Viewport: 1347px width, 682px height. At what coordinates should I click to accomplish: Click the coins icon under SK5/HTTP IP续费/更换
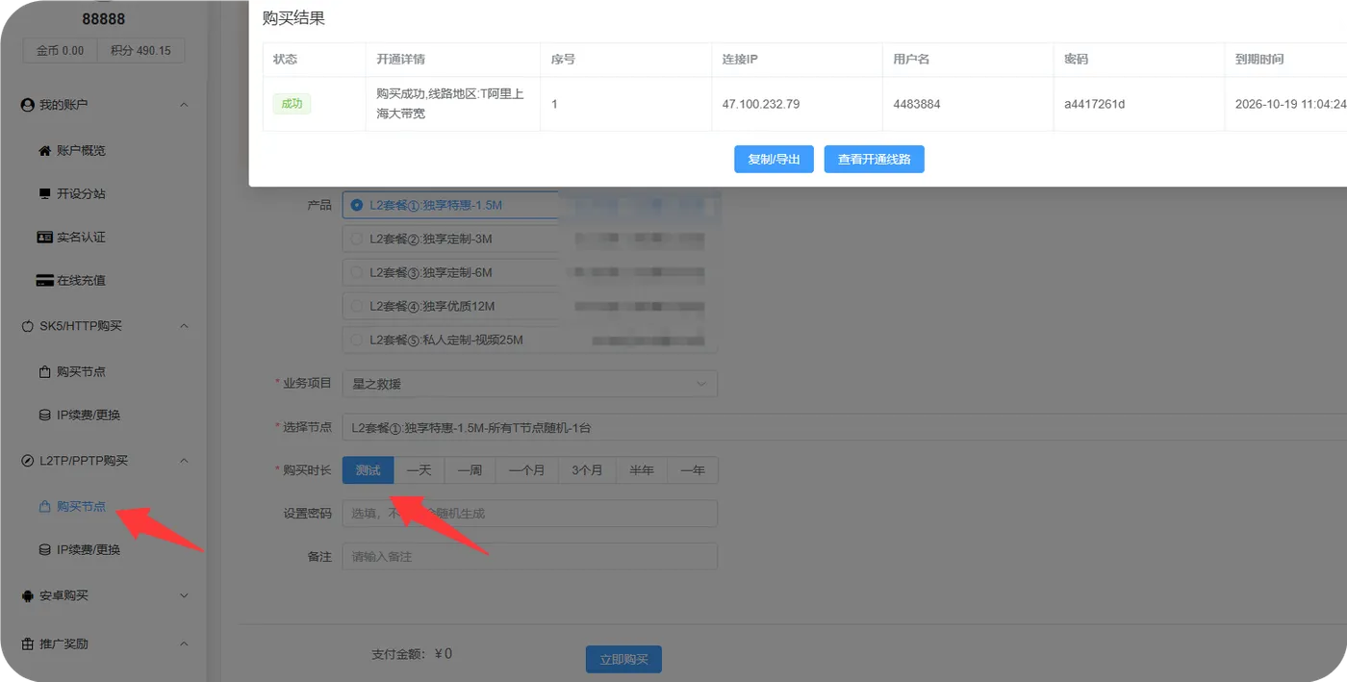(x=44, y=416)
